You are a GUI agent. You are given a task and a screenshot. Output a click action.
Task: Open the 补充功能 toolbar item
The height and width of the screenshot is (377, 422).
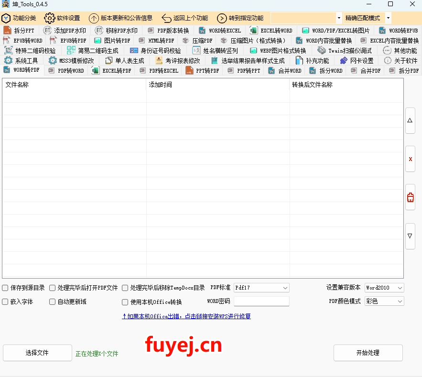click(312, 61)
